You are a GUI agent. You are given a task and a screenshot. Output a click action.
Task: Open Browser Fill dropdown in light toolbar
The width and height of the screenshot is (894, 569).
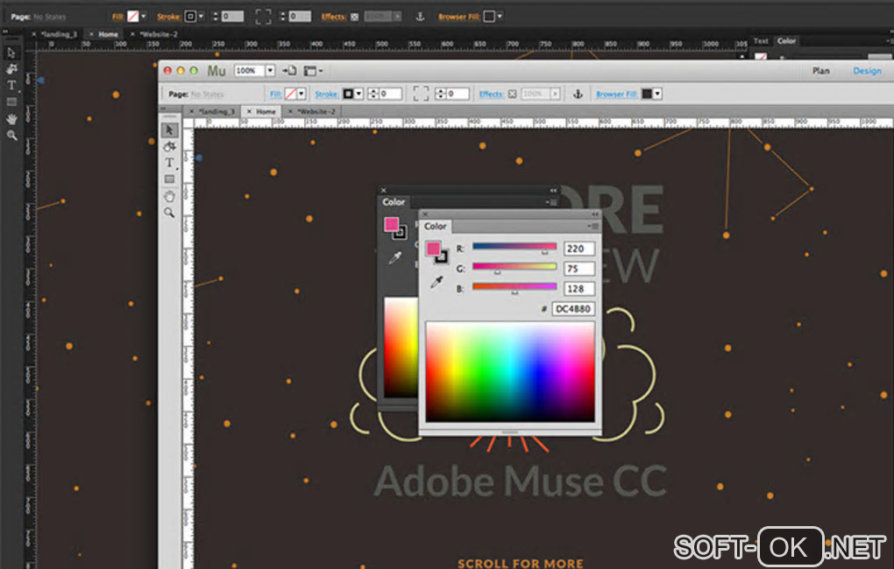pyautogui.click(x=657, y=94)
